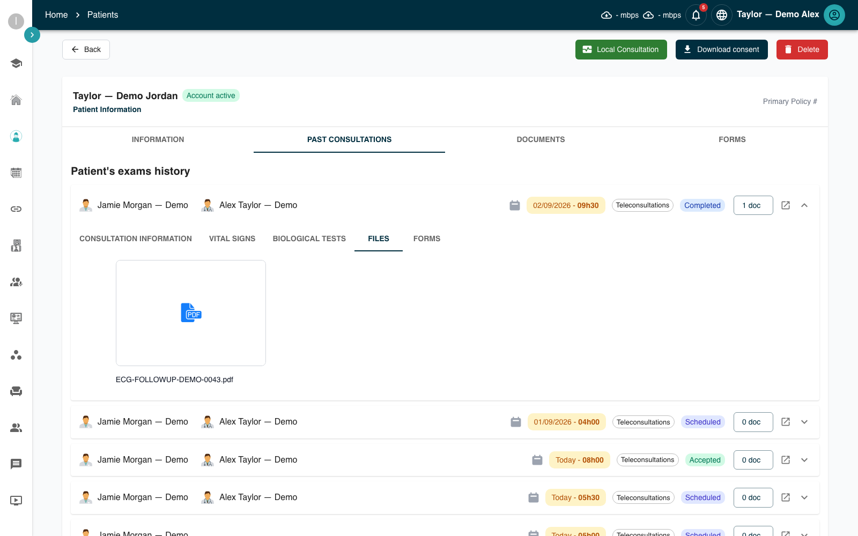
Task: Click 0 doc button in 04h00 row
Action: tap(753, 422)
